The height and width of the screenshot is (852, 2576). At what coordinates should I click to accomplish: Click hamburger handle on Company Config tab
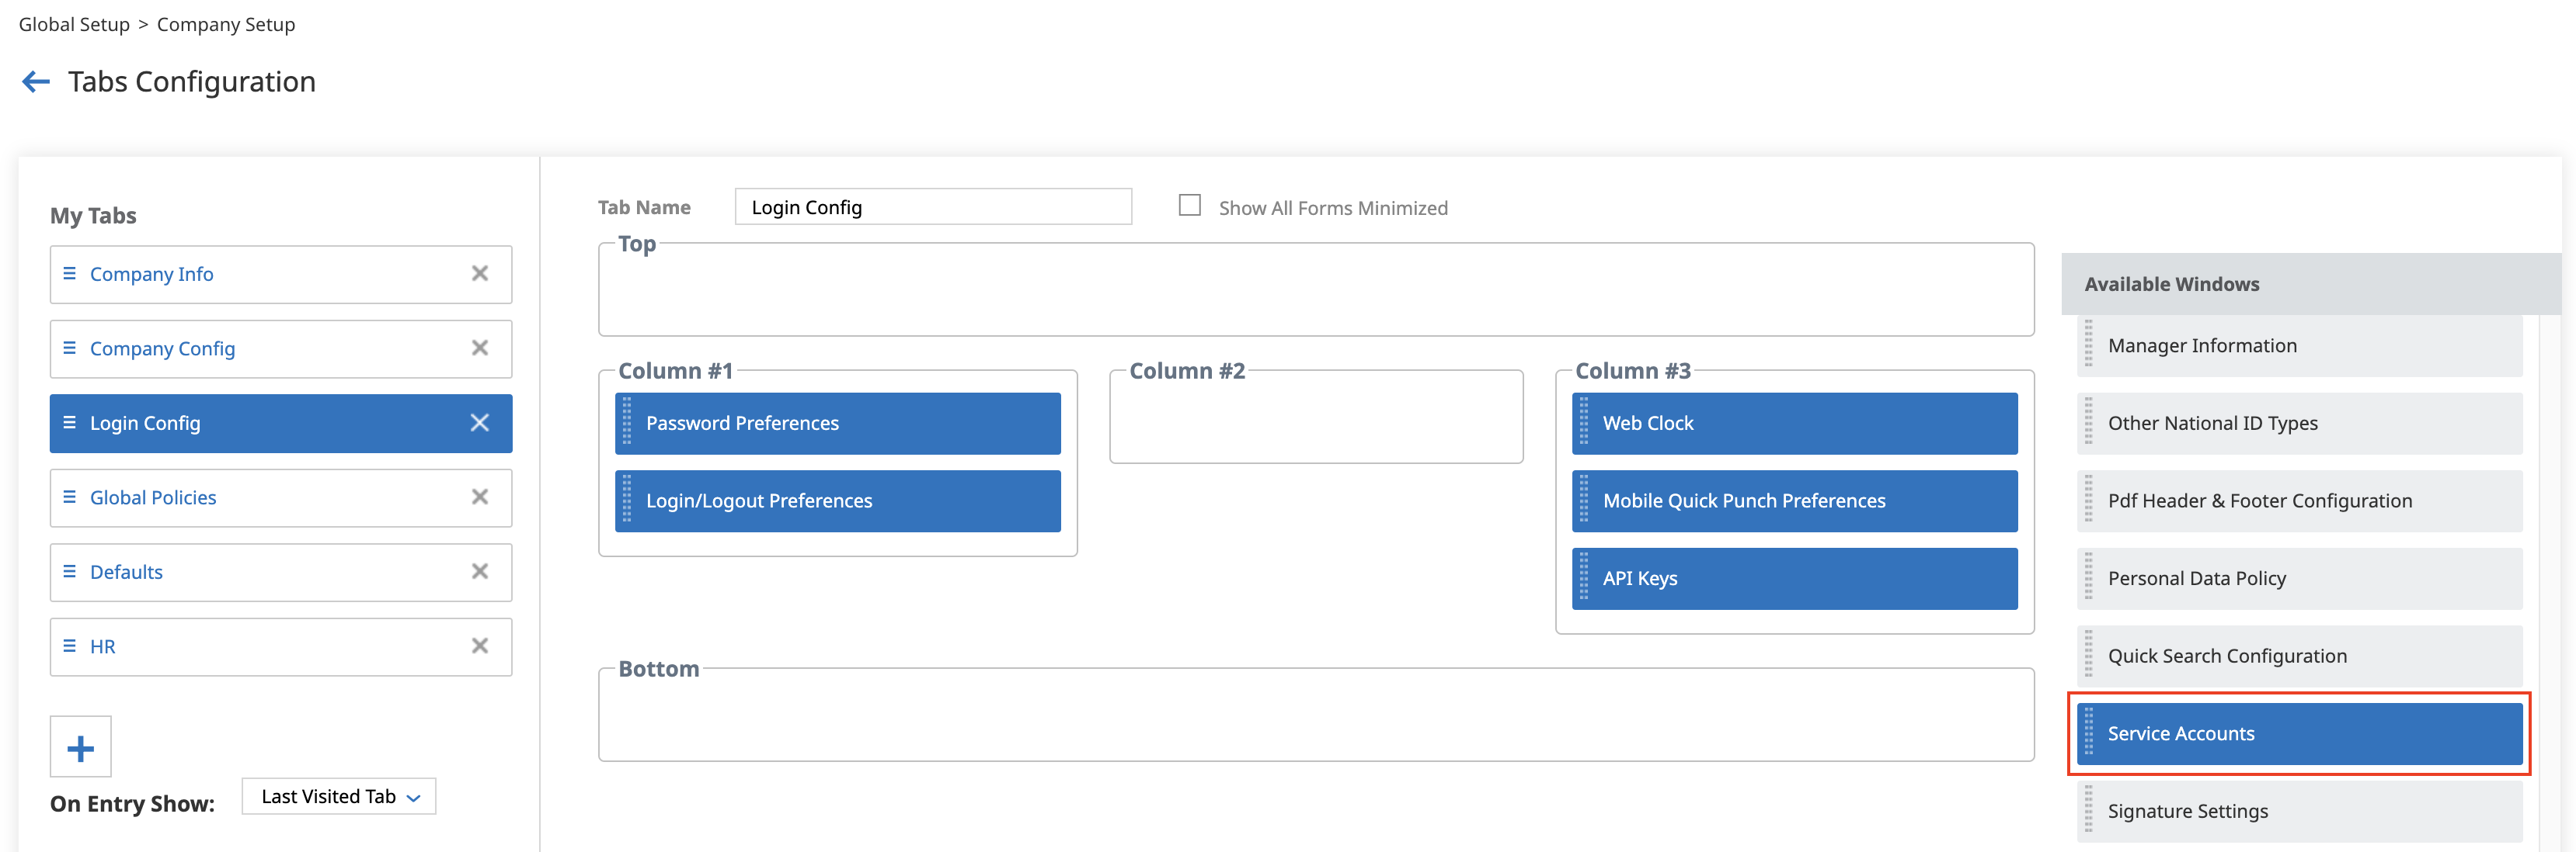(69, 348)
